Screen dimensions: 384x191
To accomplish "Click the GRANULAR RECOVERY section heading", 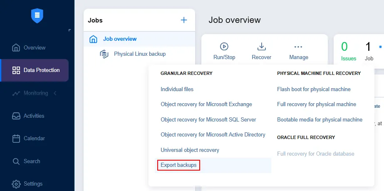I will coord(187,73).
